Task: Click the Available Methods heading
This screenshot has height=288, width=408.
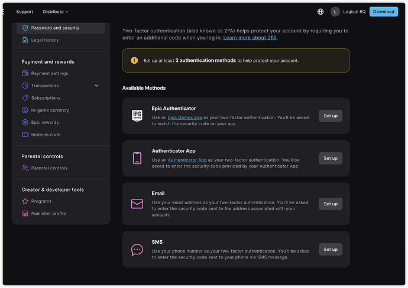Action: (144, 88)
